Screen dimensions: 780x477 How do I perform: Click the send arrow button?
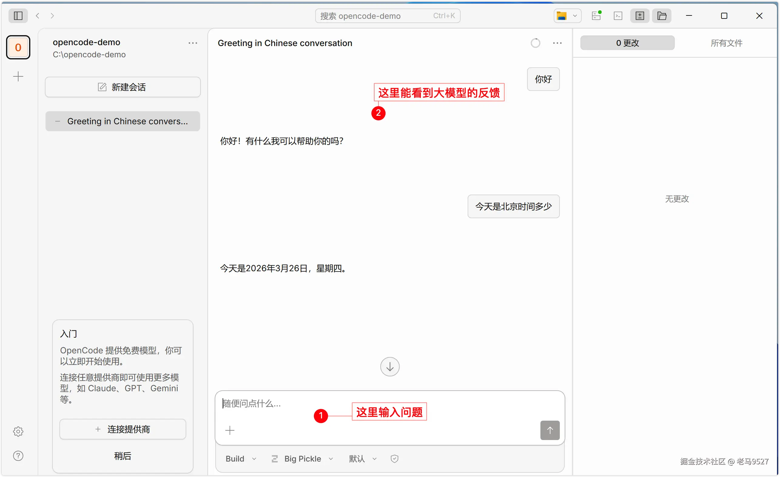point(550,430)
